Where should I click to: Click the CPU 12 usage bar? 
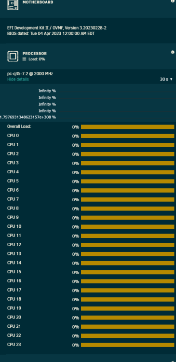[128, 245]
